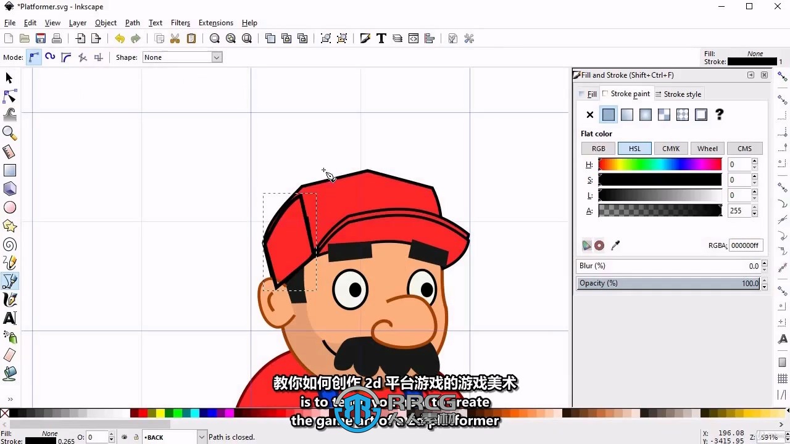
Task: Click the Cut scissors icon
Action: click(175, 38)
